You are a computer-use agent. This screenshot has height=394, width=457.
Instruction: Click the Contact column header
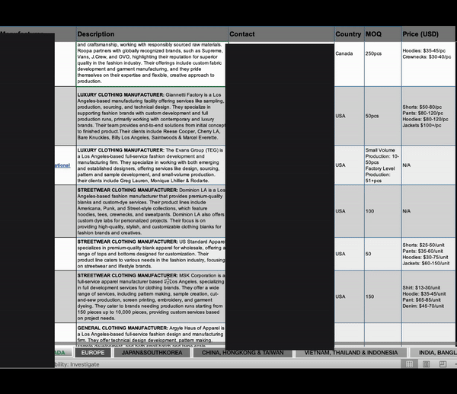pos(280,34)
